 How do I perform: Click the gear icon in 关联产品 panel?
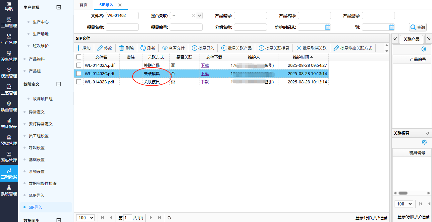(x=424, y=49)
